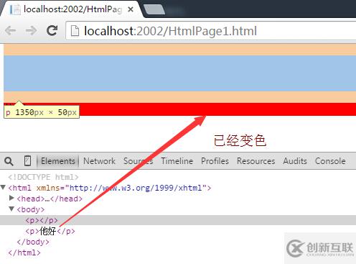Click the blue highlighted paragraph content area

(179, 73)
